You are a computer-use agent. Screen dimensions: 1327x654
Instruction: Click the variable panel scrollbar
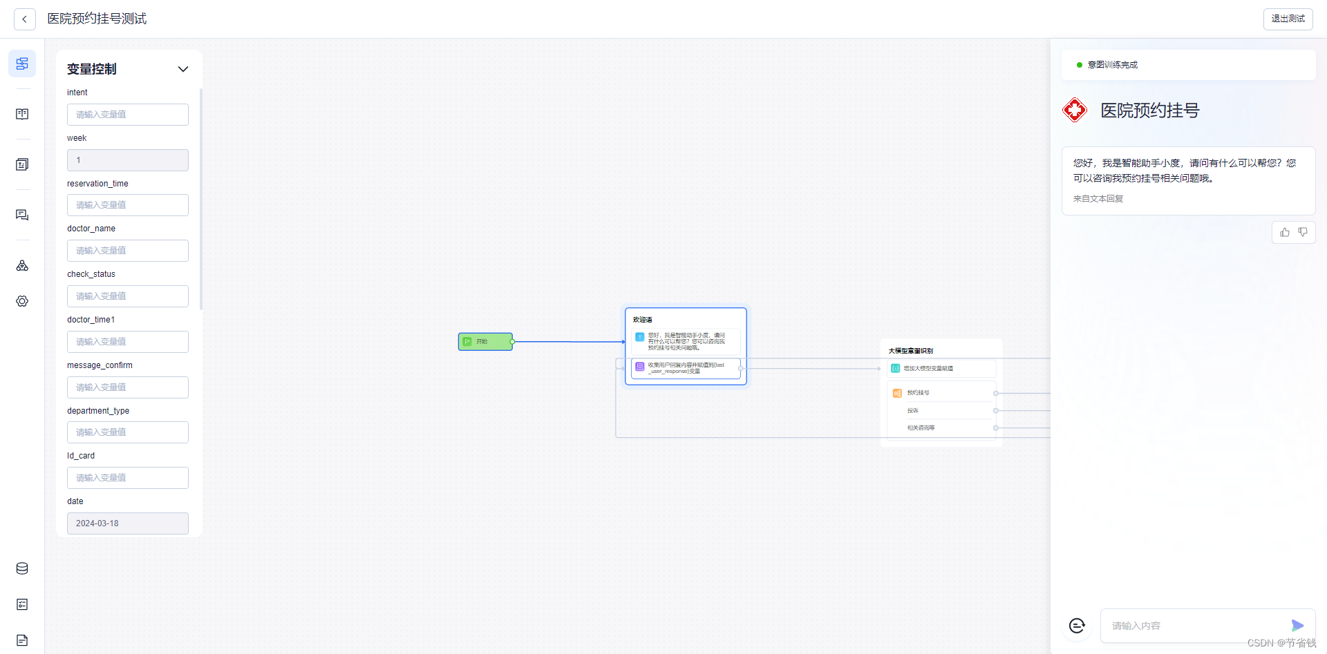click(201, 199)
